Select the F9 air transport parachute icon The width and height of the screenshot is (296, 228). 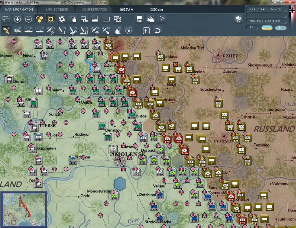[95, 30]
